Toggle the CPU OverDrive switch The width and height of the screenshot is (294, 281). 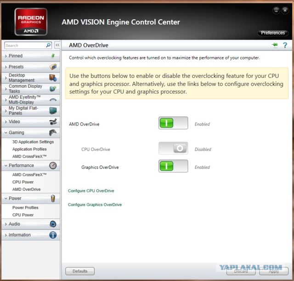[173, 148]
